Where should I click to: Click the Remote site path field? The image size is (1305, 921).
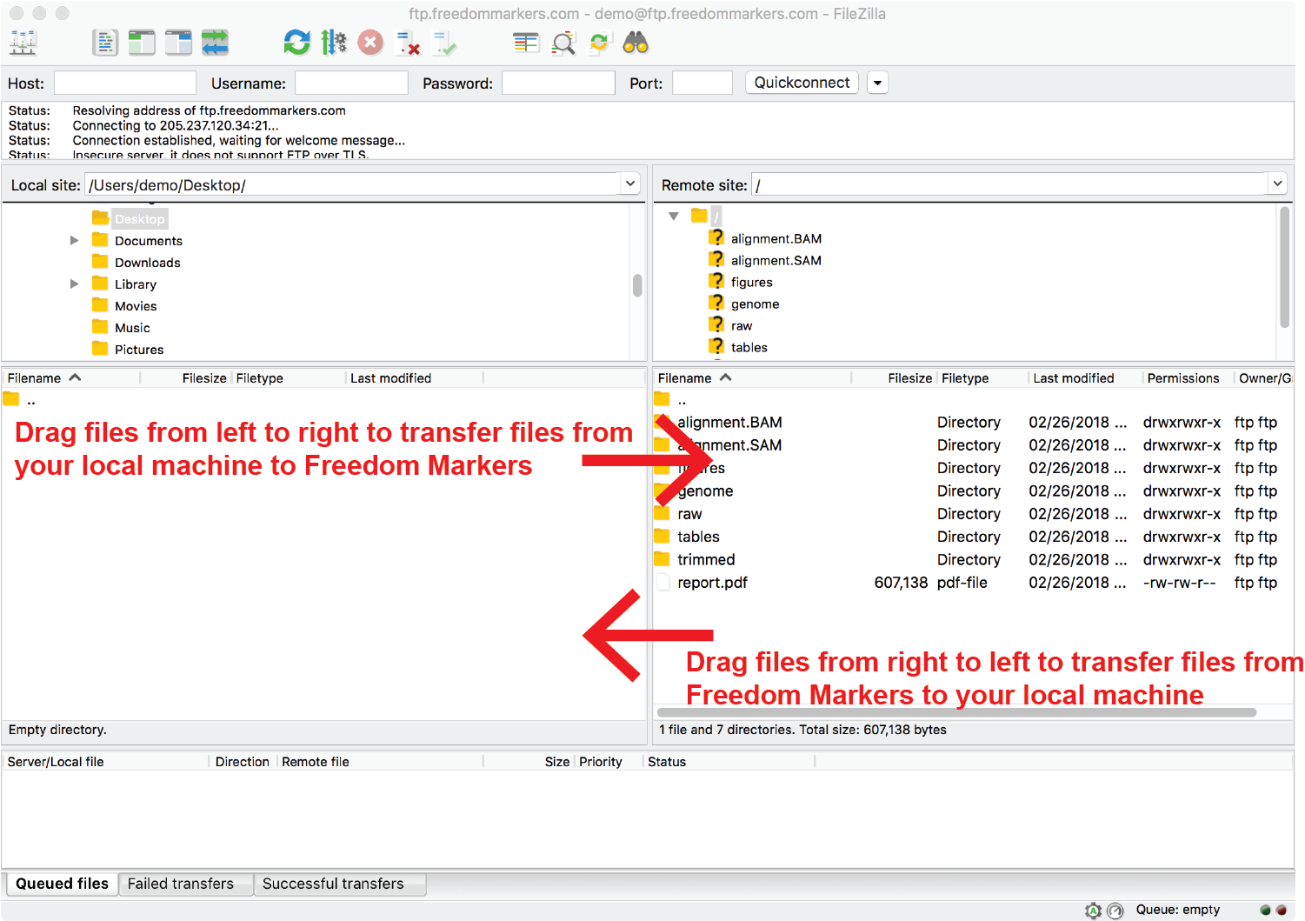[x=1009, y=184]
